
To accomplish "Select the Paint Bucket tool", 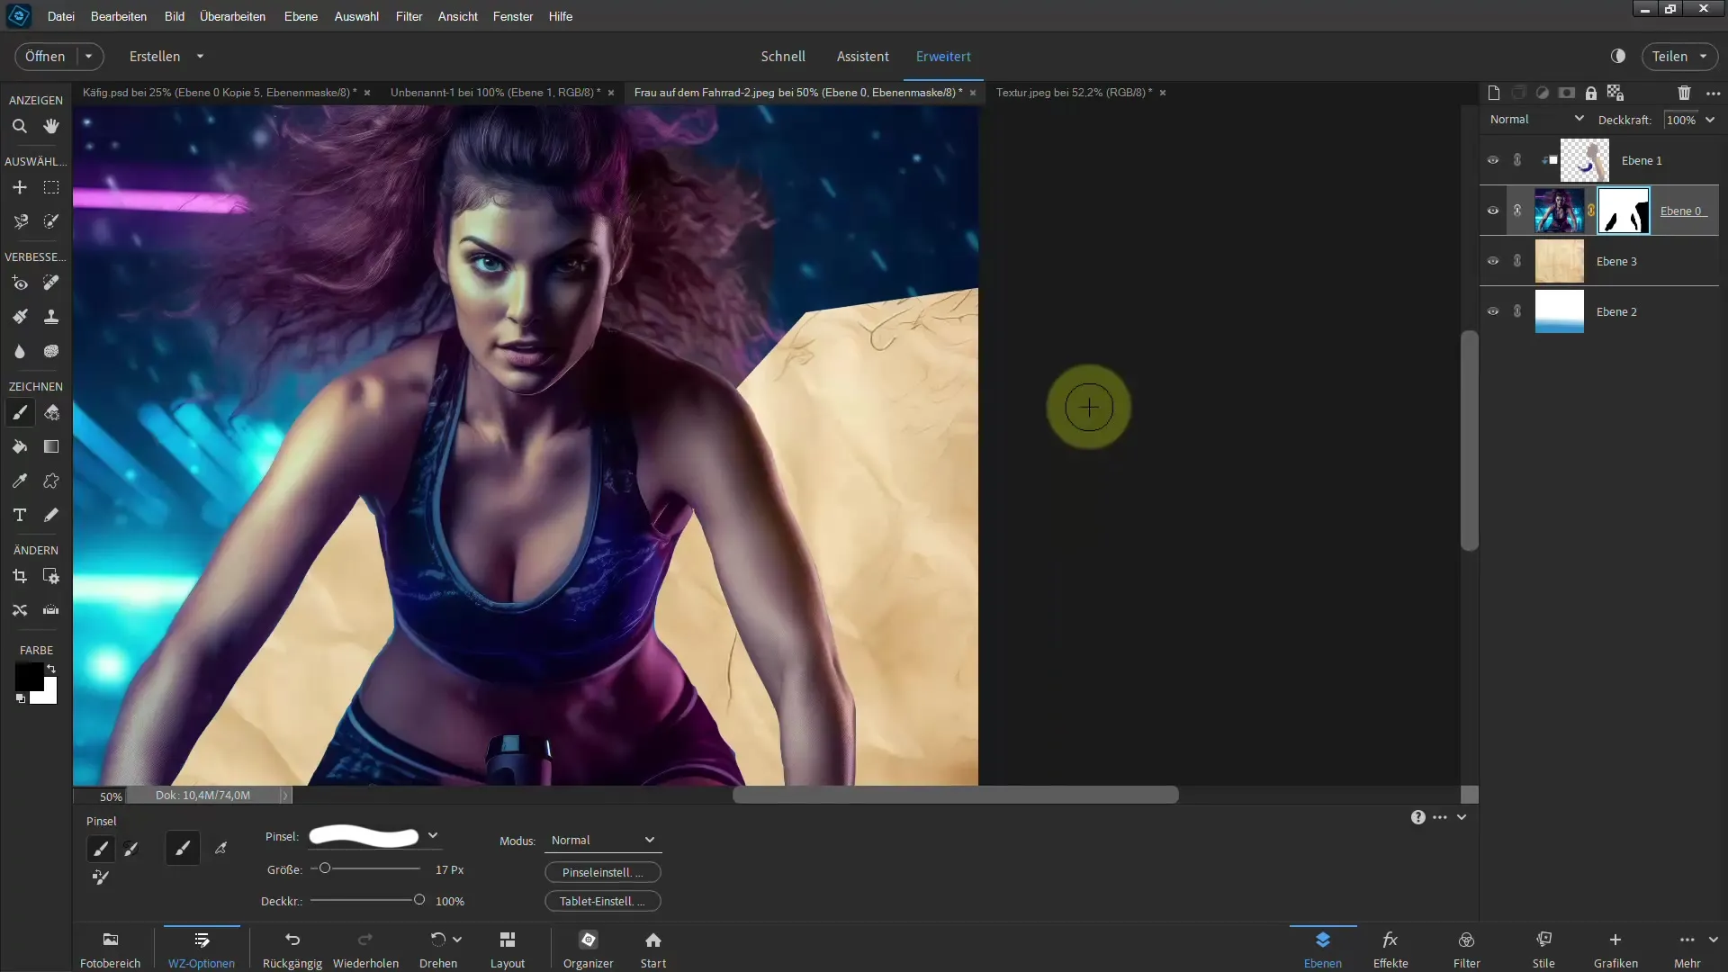I will [19, 446].
